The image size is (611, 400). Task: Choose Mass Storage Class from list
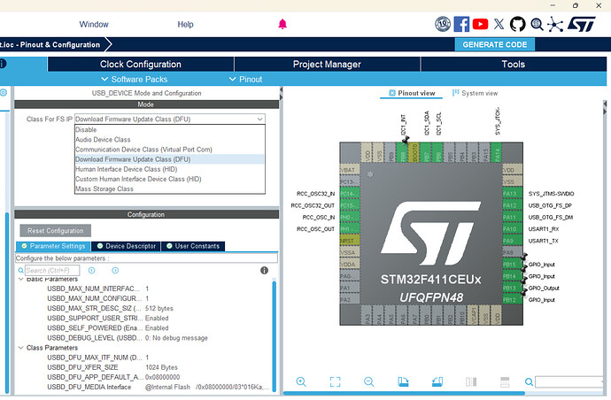point(106,188)
